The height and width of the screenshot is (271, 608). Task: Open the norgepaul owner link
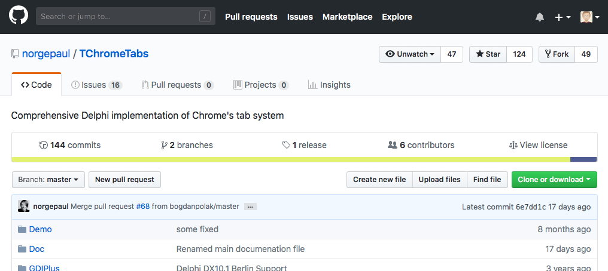click(46, 54)
